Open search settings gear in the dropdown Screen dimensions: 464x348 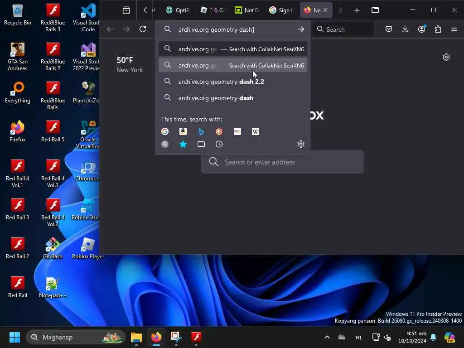click(x=301, y=144)
